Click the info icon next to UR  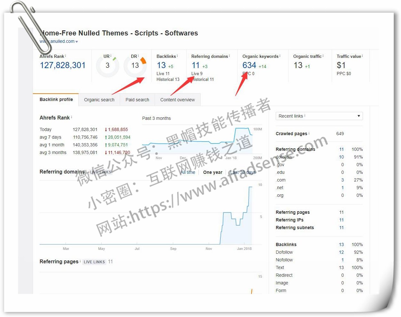pyautogui.click(x=111, y=56)
